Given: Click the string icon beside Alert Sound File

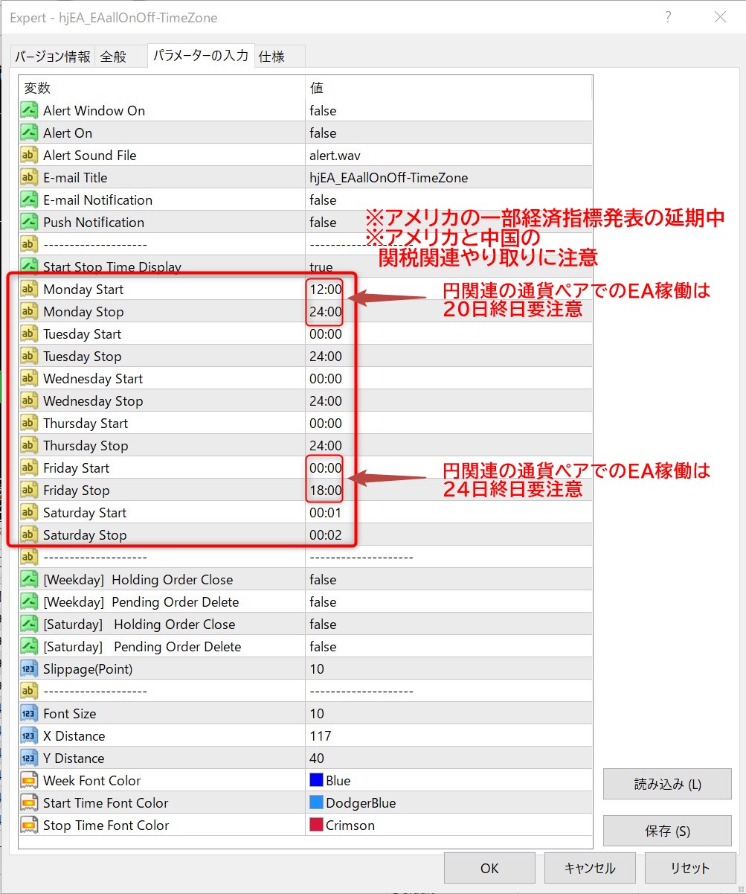Looking at the screenshot, I should click(29, 156).
